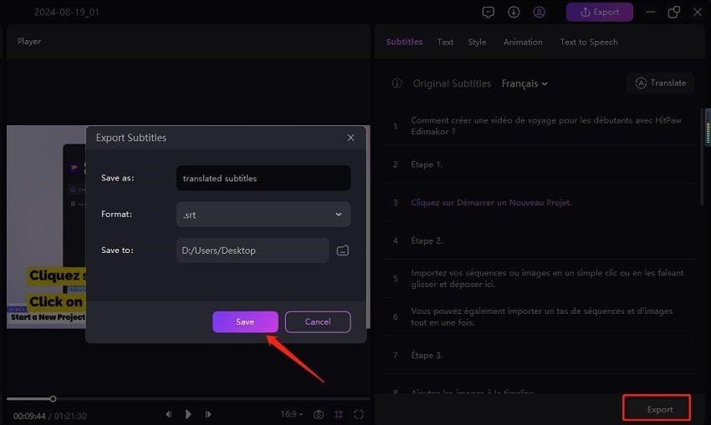Cancel the Export Subtitles dialog

click(317, 321)
